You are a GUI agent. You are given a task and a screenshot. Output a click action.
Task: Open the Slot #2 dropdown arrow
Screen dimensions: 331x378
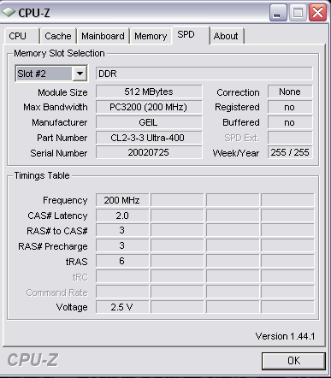(80, 74)
